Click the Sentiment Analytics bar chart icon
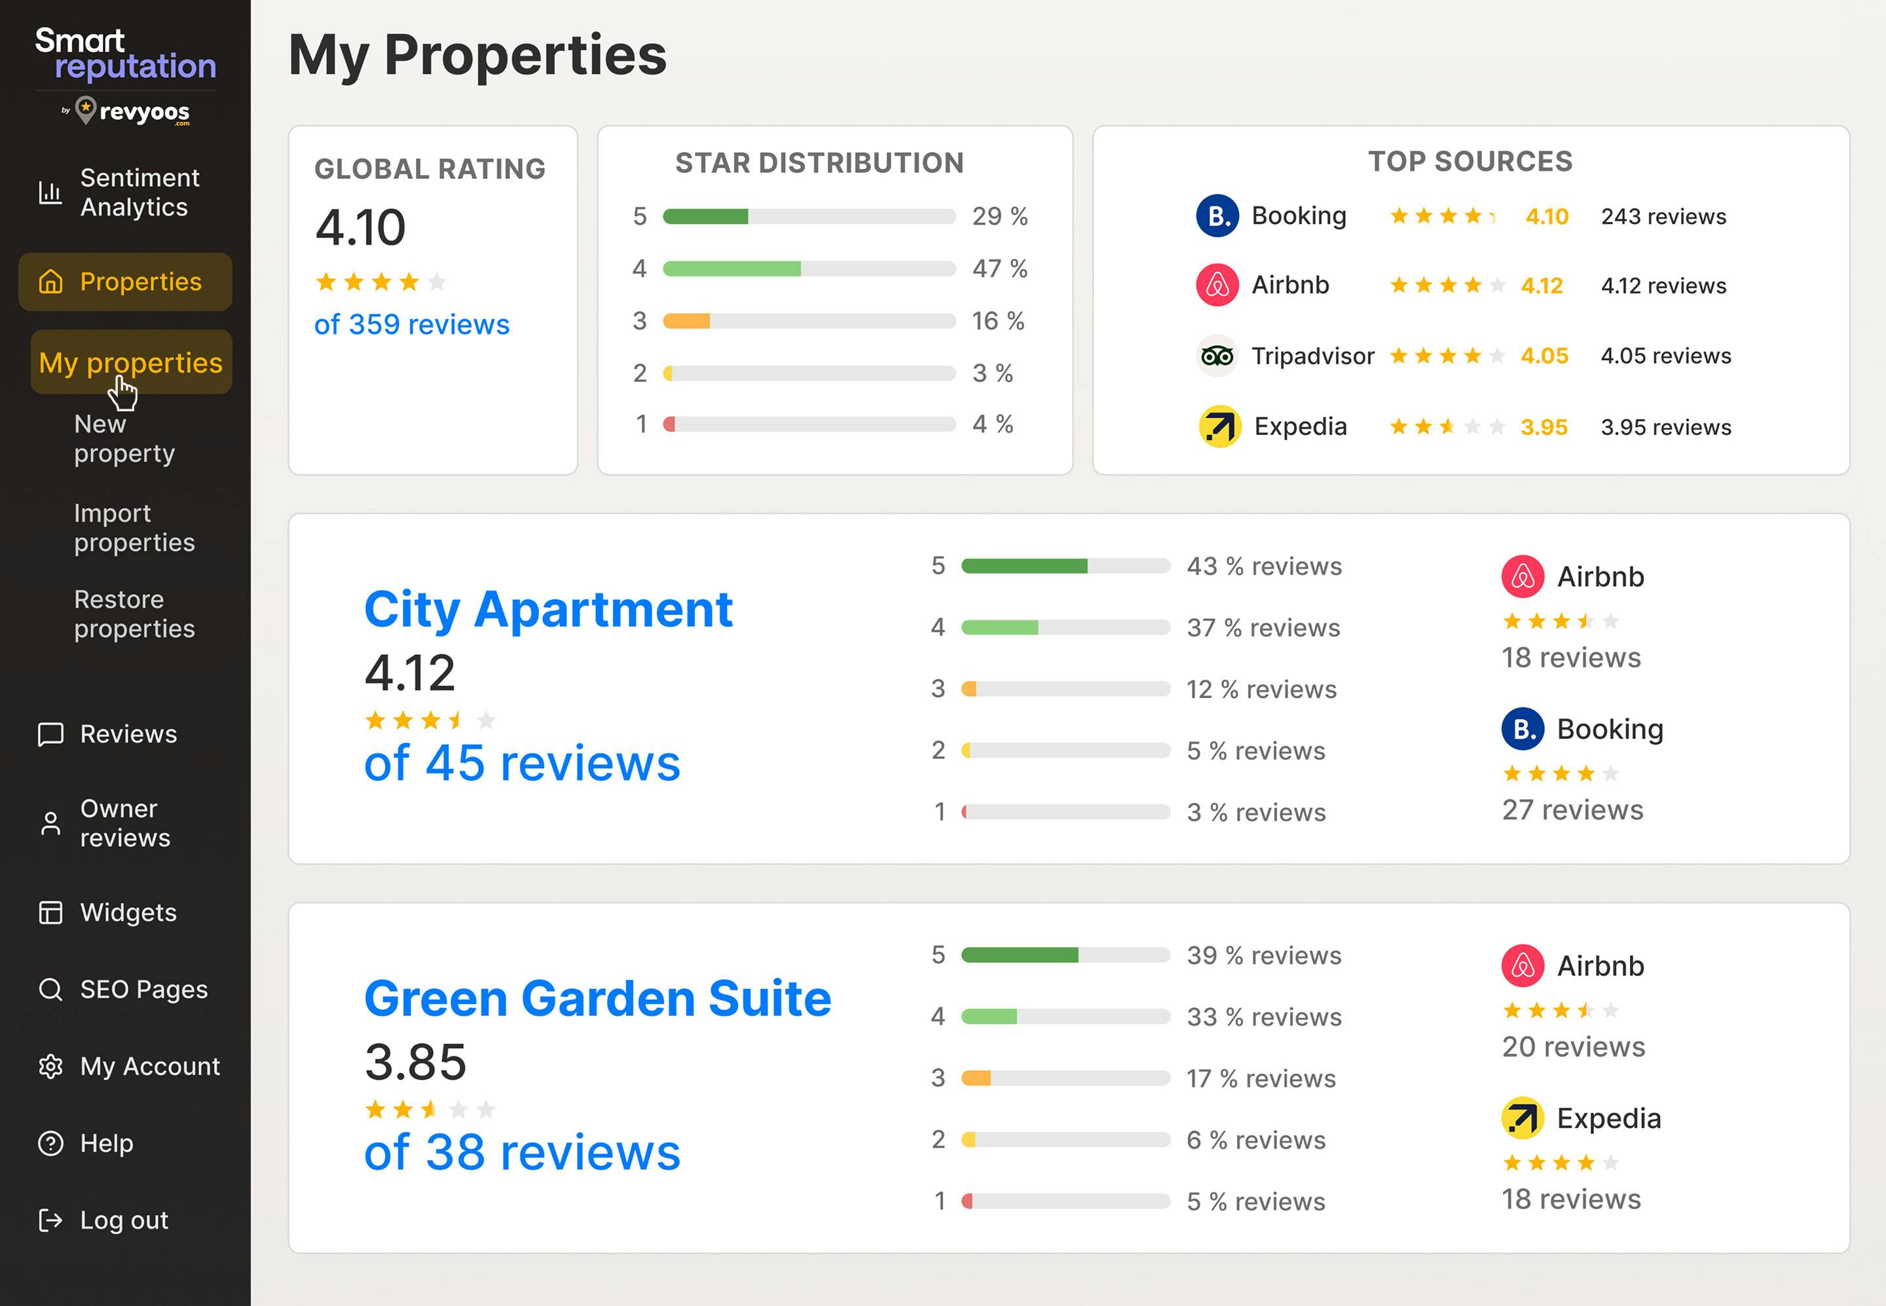 (x=50, y=193)
